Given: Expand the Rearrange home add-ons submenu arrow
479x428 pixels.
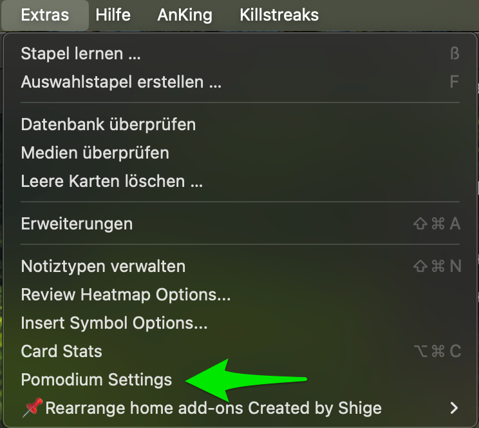Looking at the screenshot, I should point(455,408).
